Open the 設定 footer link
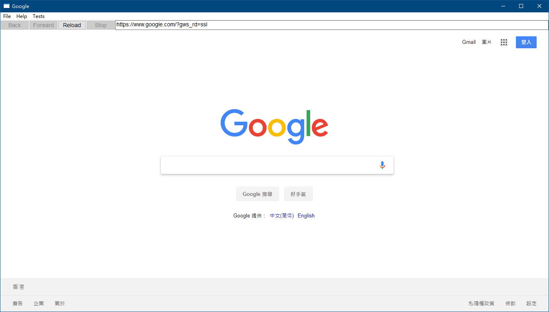 coord(531,304)
